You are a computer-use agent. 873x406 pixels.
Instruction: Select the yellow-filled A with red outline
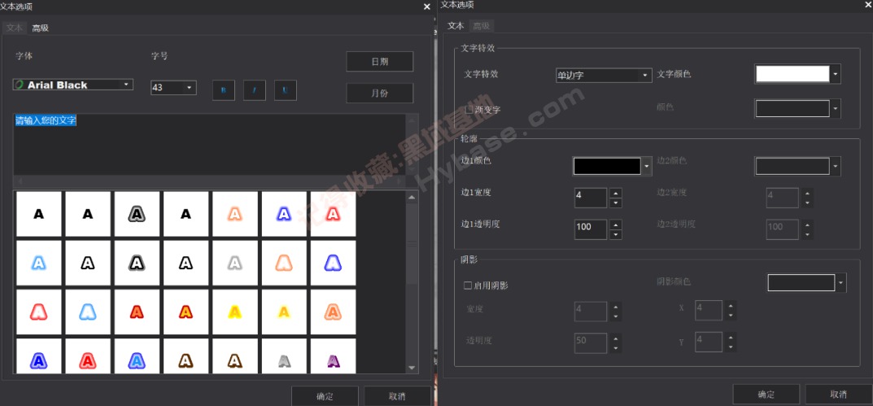[x=186, y=312]
